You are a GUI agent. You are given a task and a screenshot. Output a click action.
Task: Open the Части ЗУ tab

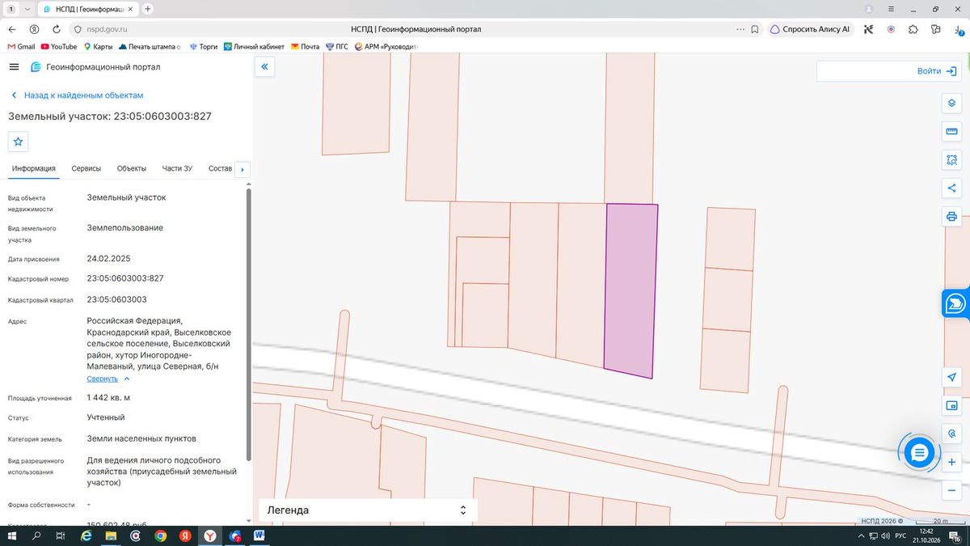point(177,168)
